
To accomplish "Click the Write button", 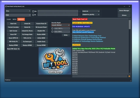I will (x=66, y=35).
